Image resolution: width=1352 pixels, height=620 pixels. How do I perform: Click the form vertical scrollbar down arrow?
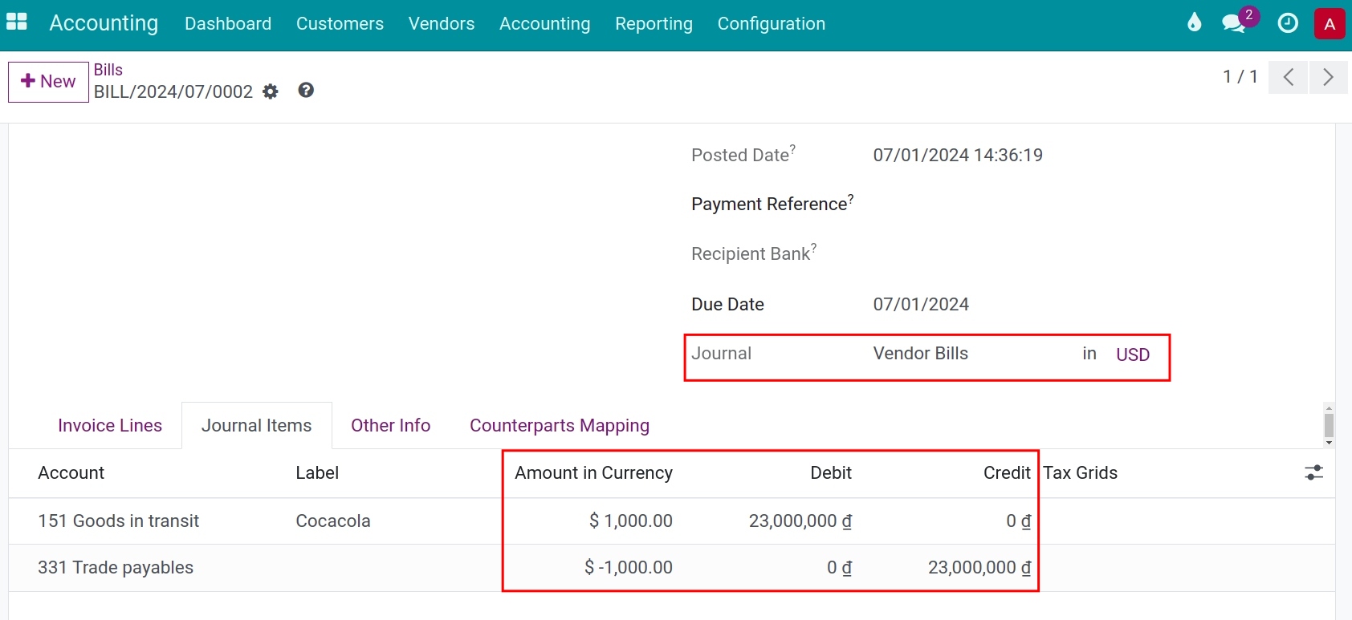tap(1329, 443)
